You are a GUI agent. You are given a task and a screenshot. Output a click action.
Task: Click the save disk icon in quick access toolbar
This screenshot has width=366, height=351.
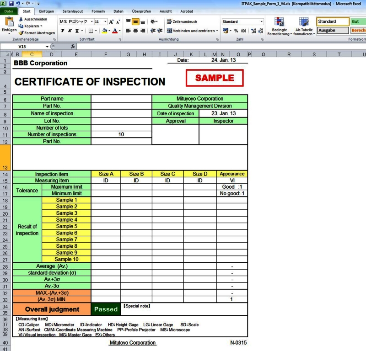click(x=11, y=3)
